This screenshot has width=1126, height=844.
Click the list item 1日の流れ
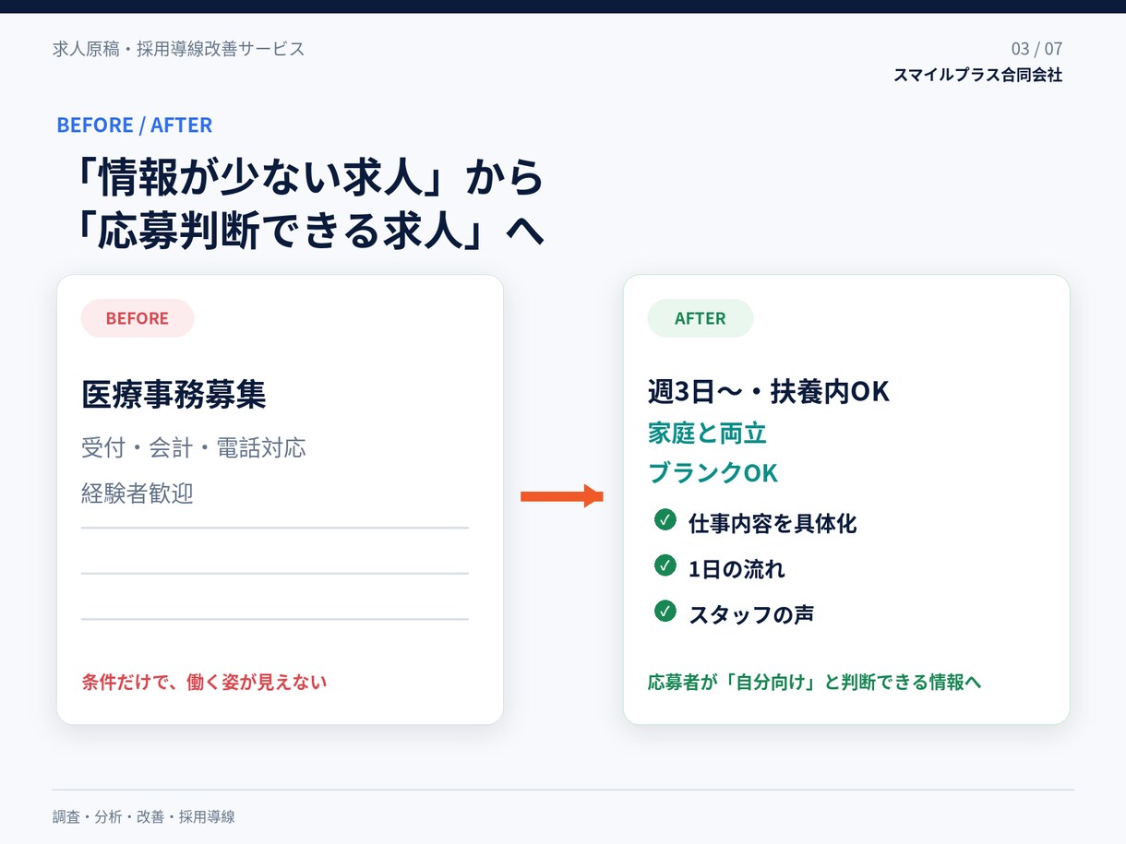[x=737, y=569]
